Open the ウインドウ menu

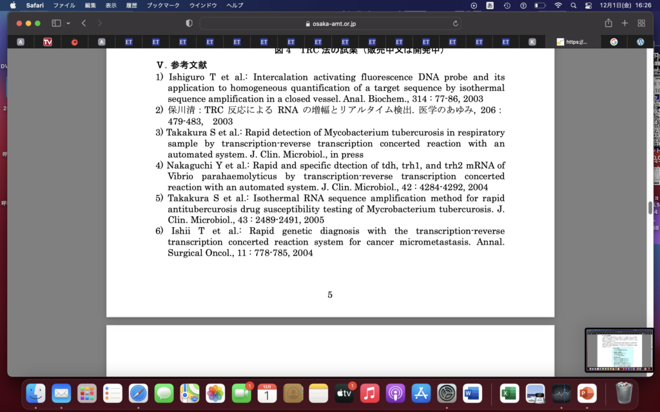click(202, 5)
